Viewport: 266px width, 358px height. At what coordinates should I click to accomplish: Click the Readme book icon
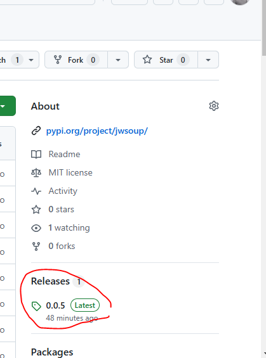coord(36,155)
